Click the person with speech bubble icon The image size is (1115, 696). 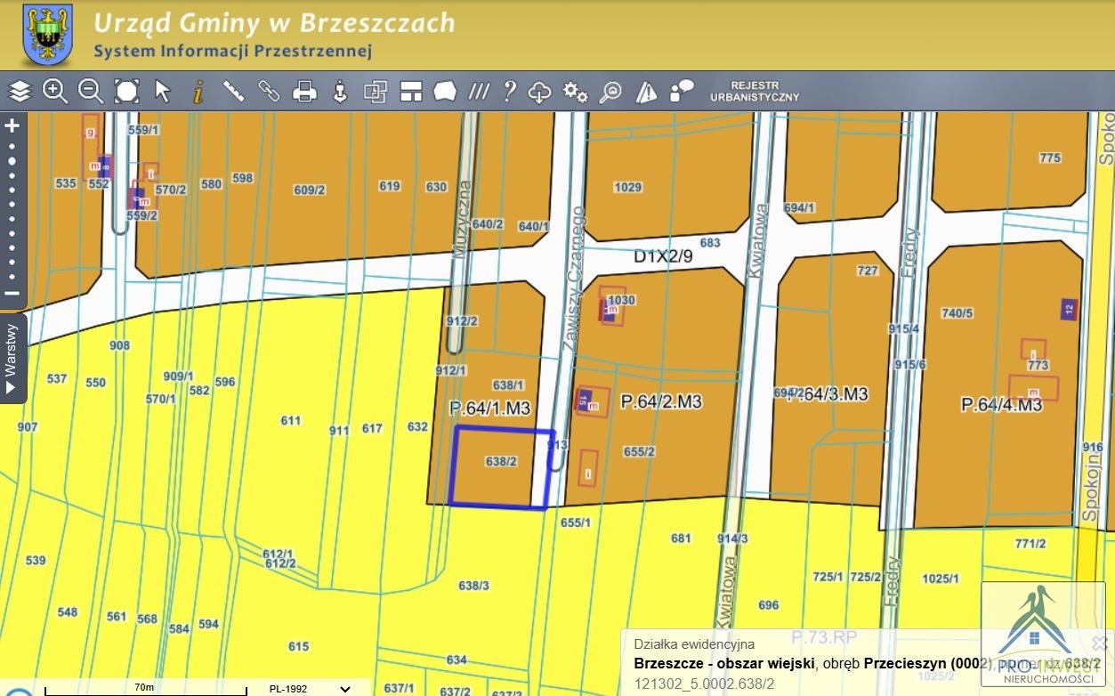click(683, 91)
